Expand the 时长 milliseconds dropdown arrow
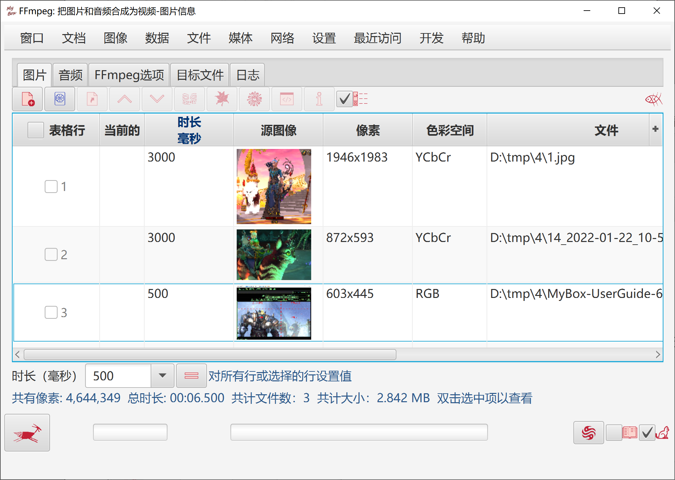The image size is (675, 480). pos(162,376)
